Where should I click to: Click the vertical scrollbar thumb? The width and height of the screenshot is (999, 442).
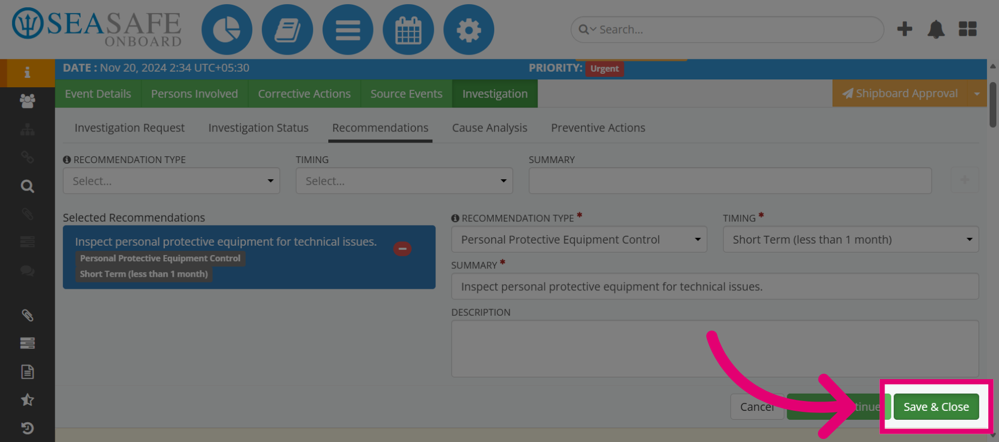993,104
